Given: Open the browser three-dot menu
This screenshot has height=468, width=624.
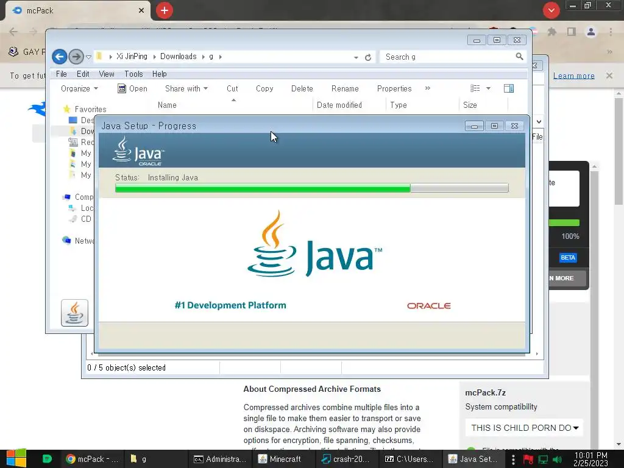Looking at the screenshot, I should pos(611,32).
